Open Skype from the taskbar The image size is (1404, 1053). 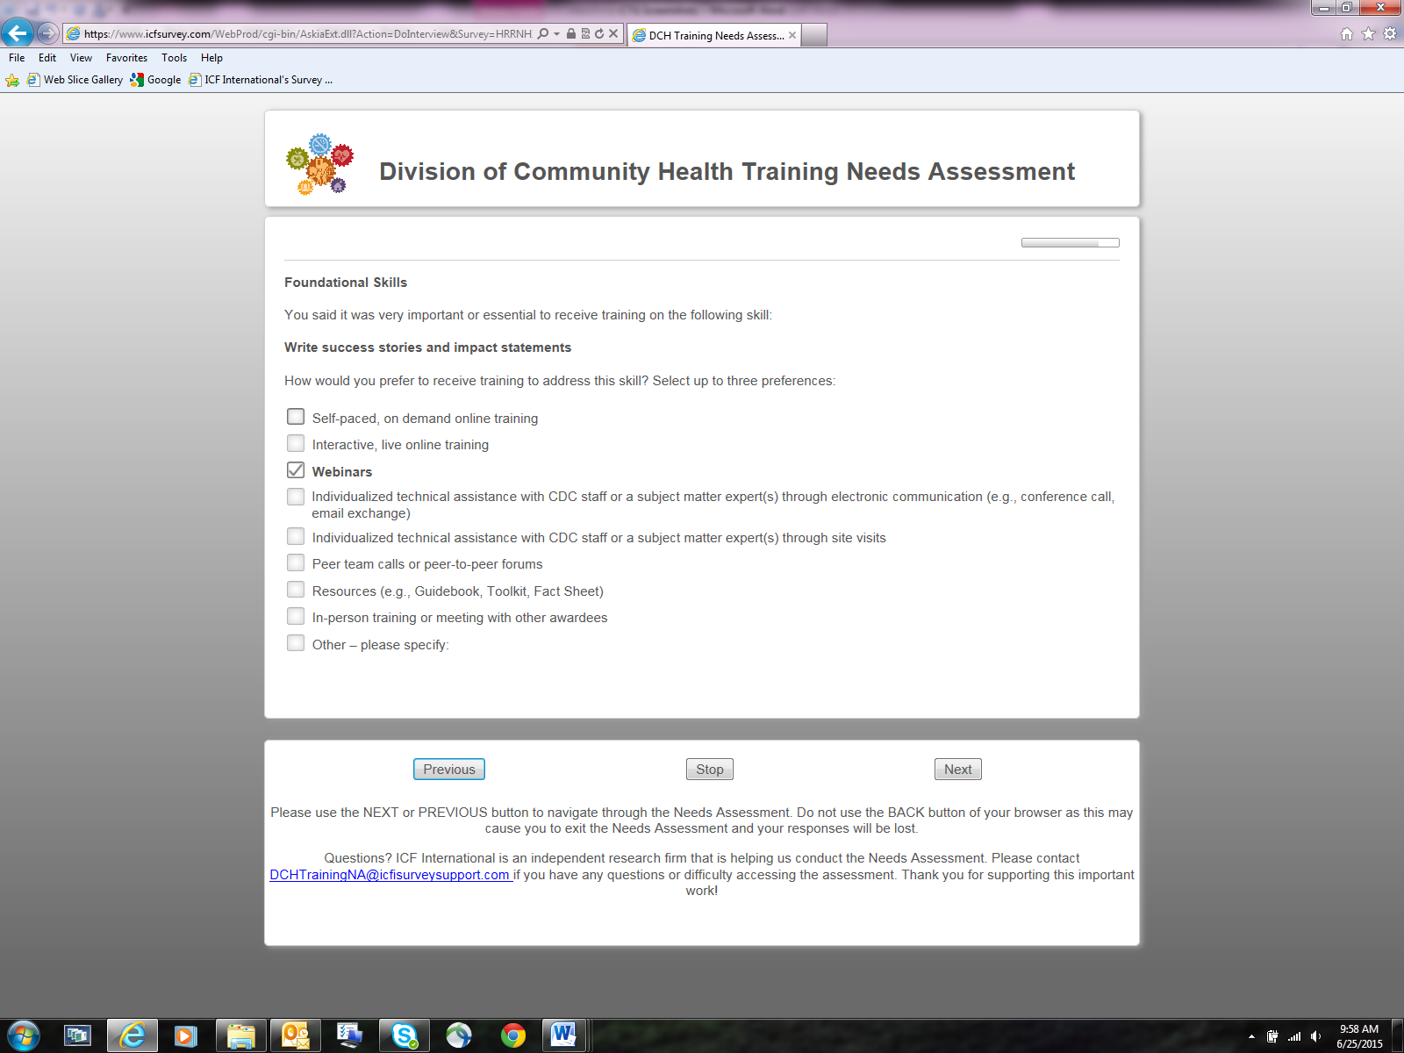(x=404, y=1035)
